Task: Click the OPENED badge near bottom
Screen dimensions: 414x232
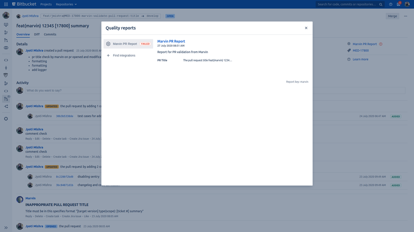Action: [51, 227]
